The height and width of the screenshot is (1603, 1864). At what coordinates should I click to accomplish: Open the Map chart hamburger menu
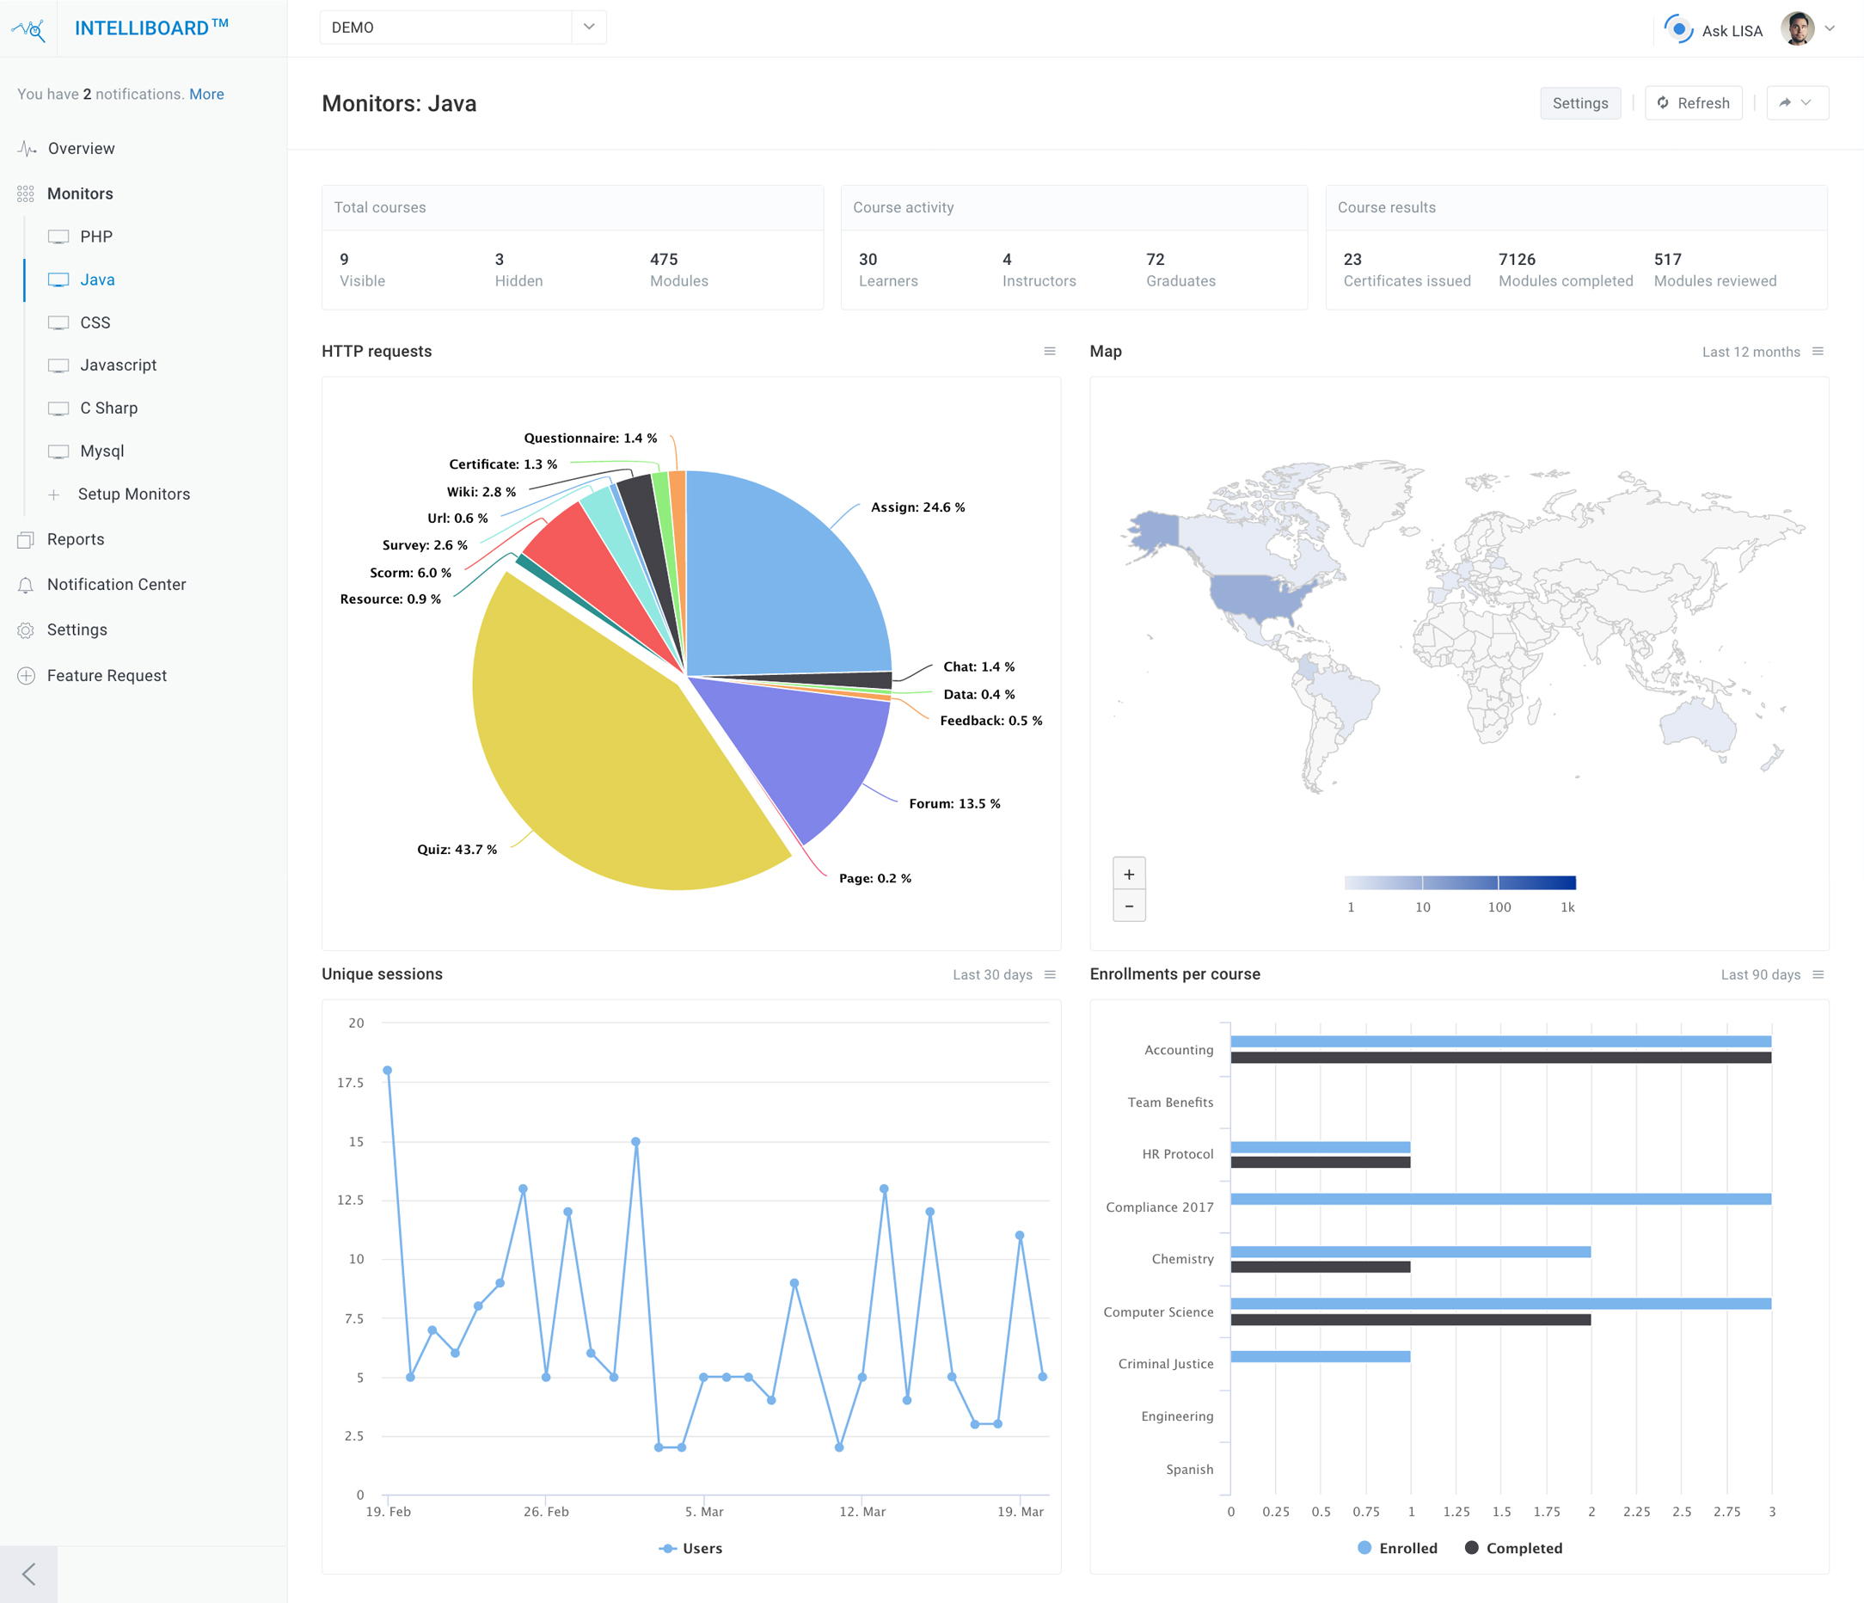pos(1818,351)
